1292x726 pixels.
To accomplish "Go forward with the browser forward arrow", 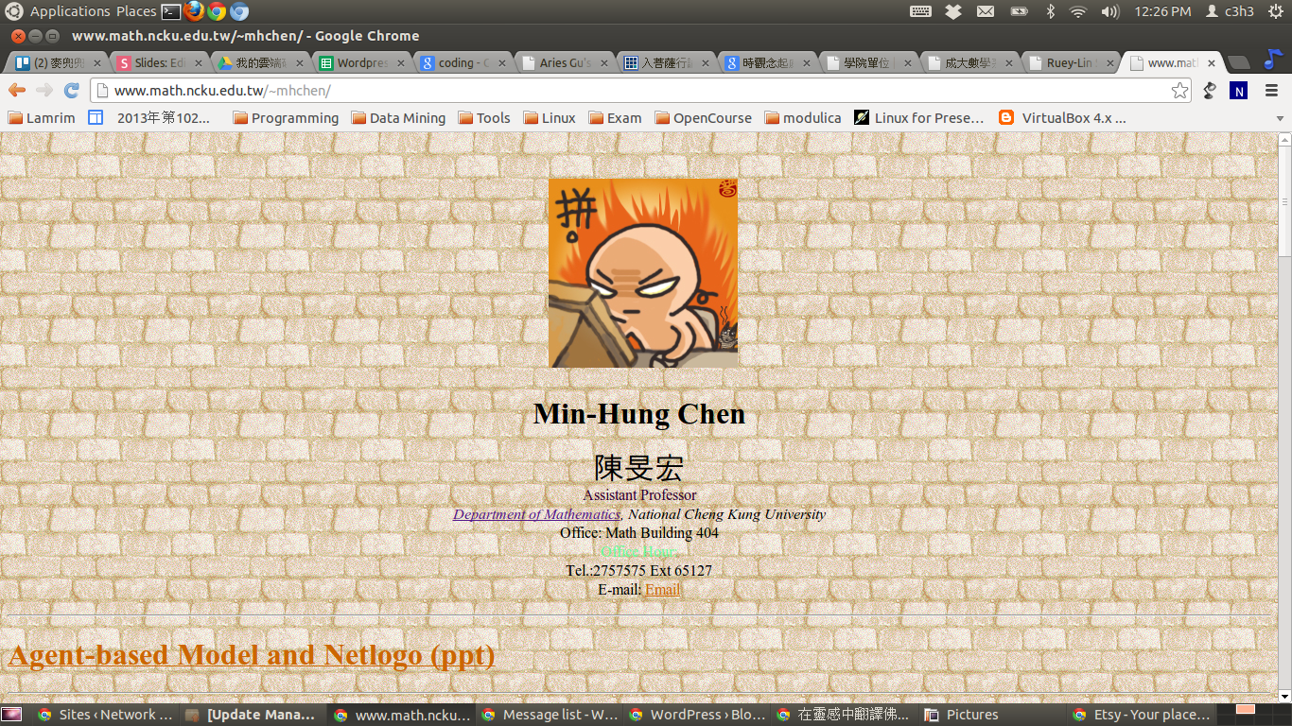I will 44,90.
